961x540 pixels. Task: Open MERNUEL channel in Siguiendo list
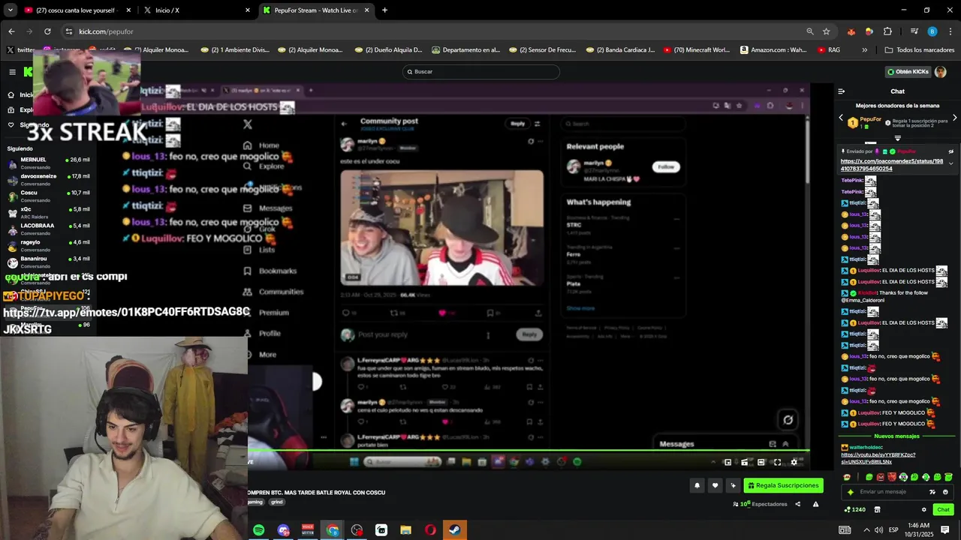(x=49, y=163)
